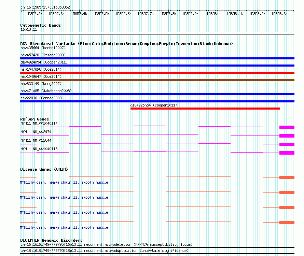Open the MYH11|NM_002474 transcript label
304x256 pixels.
click(36, 132)
